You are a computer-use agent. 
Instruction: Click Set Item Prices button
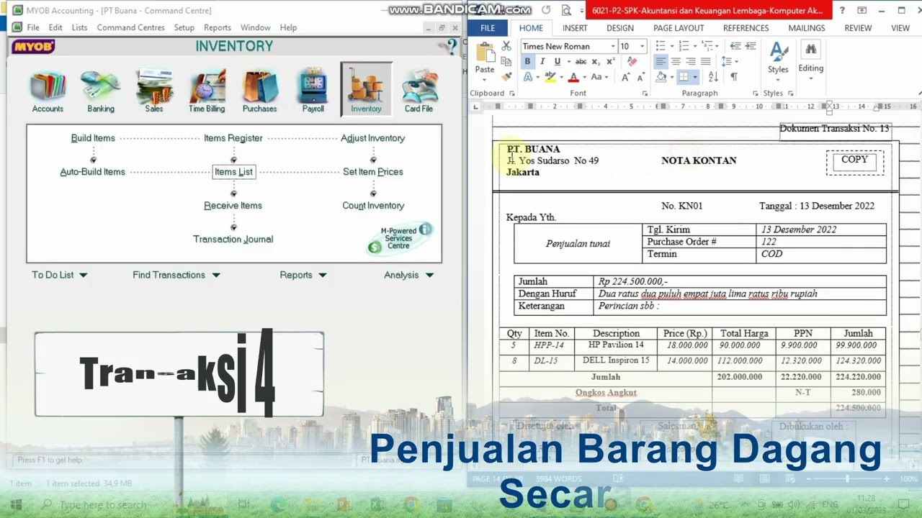pos(373,172)
